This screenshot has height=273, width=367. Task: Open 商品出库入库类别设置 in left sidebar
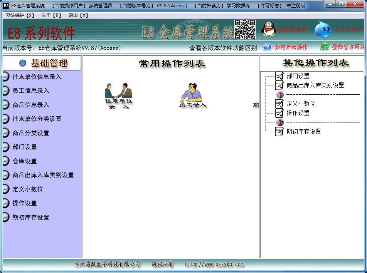43,175
